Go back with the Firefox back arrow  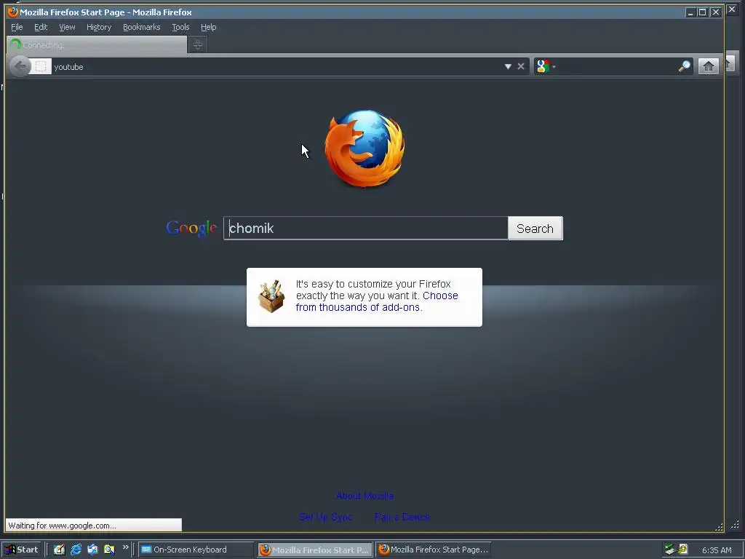(20, 66)
